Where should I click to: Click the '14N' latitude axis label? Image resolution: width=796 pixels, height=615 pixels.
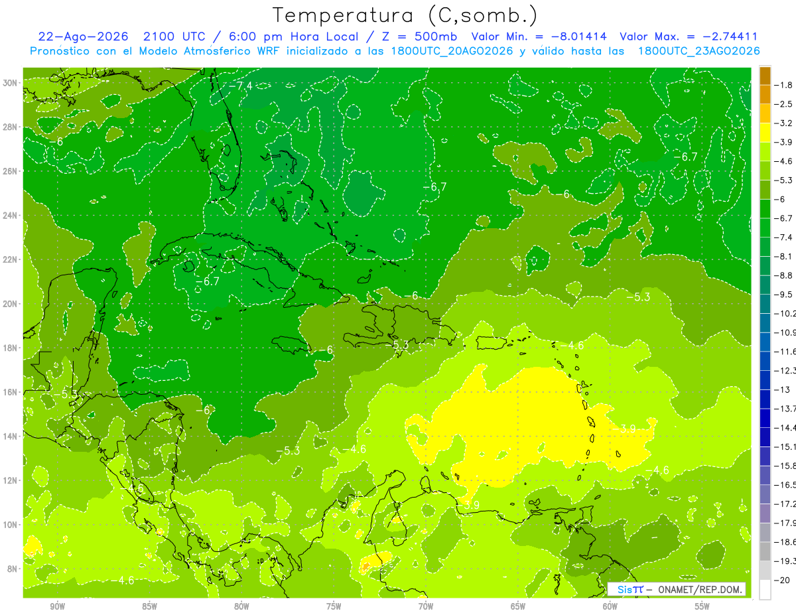(11, 436)
